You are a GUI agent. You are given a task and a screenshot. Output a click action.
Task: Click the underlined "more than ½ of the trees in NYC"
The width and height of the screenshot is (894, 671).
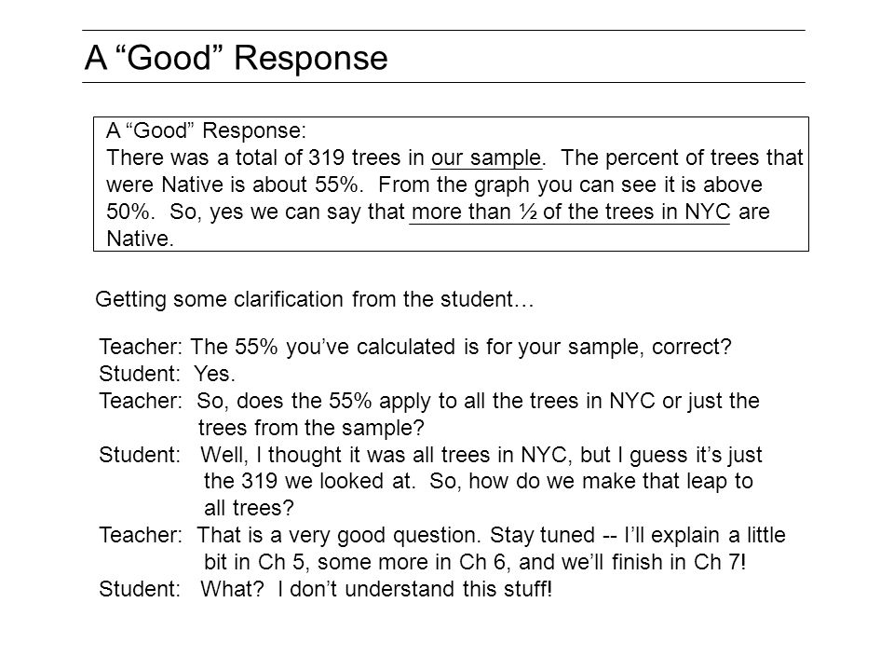click(x=570, y=212)
